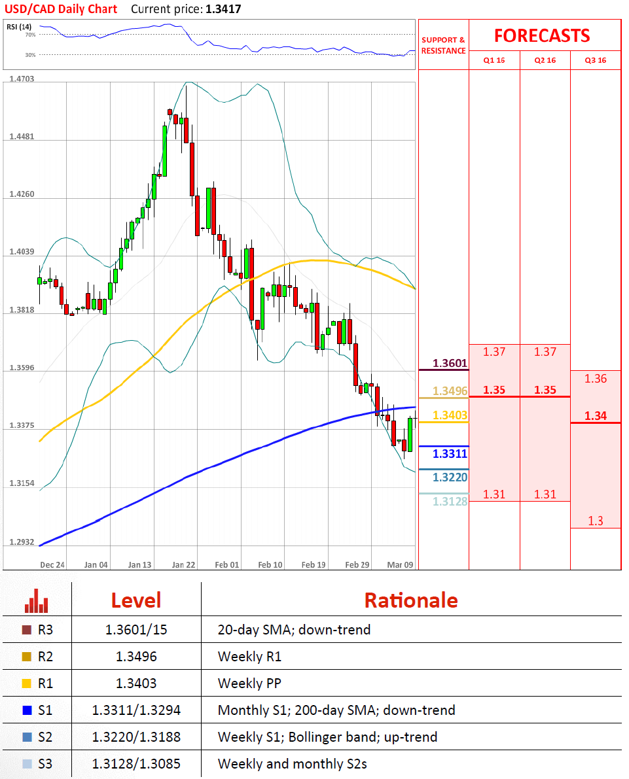Click the Mar 09 date axis label

click(x=401, y=565)
